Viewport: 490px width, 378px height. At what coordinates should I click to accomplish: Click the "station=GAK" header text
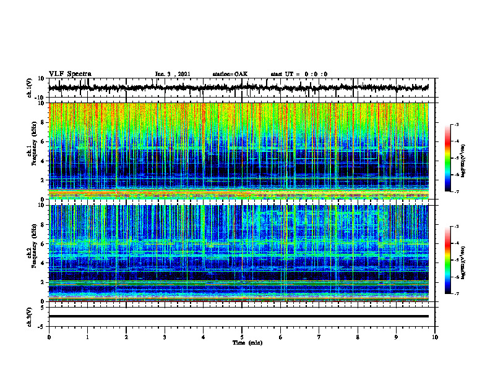(230, 74)
